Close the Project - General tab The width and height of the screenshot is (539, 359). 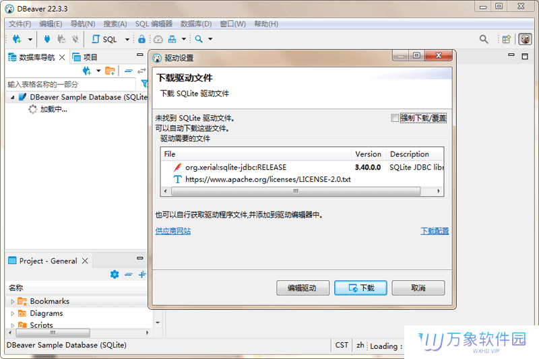pos(85,261)
